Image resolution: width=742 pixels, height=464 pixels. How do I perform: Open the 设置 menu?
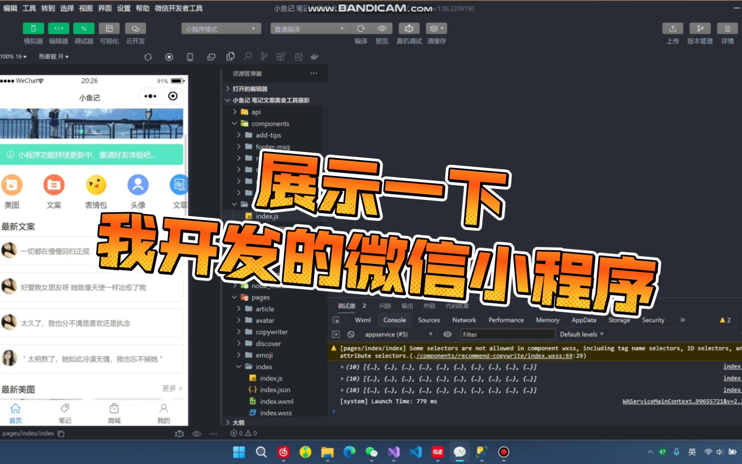123,8
